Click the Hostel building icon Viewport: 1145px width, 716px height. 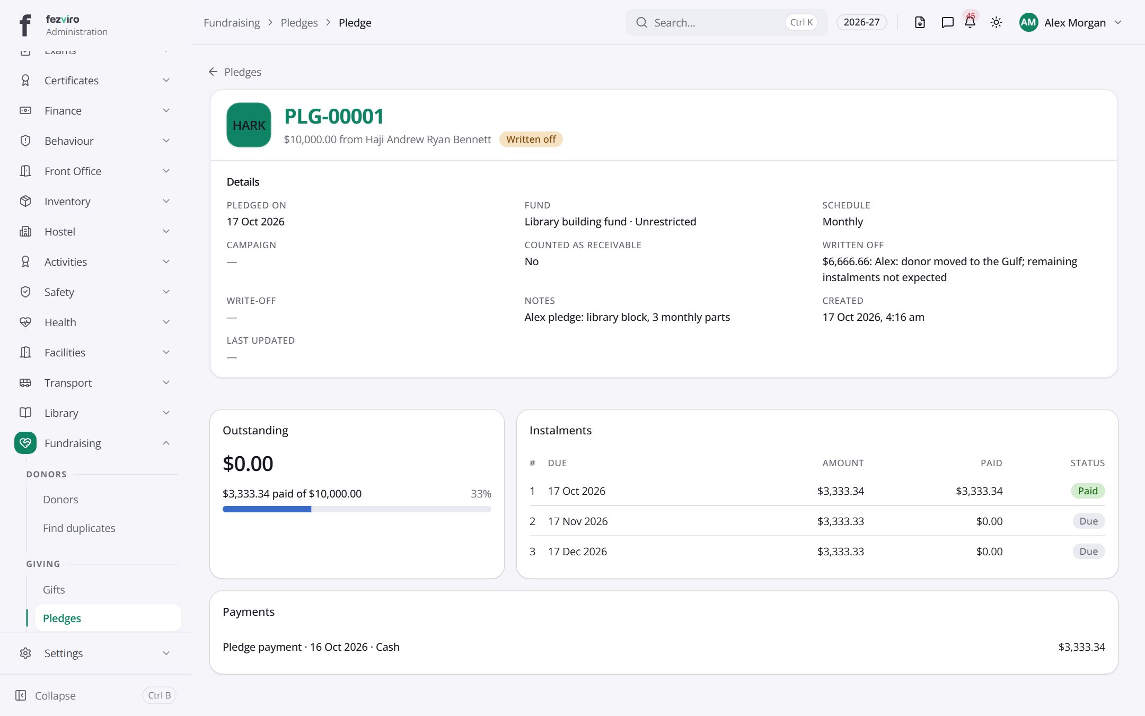point(25,232)
